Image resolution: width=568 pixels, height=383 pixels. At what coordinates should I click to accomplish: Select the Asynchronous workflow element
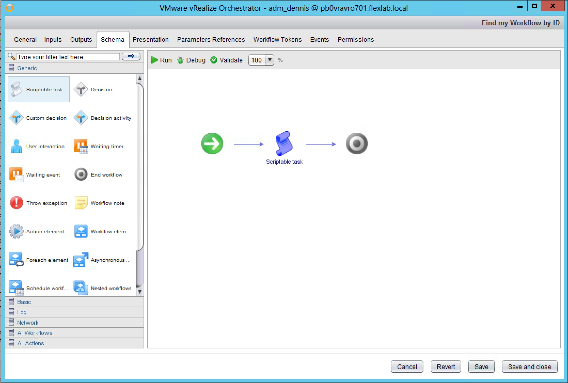pyautogui.click(x=102, y=260)
